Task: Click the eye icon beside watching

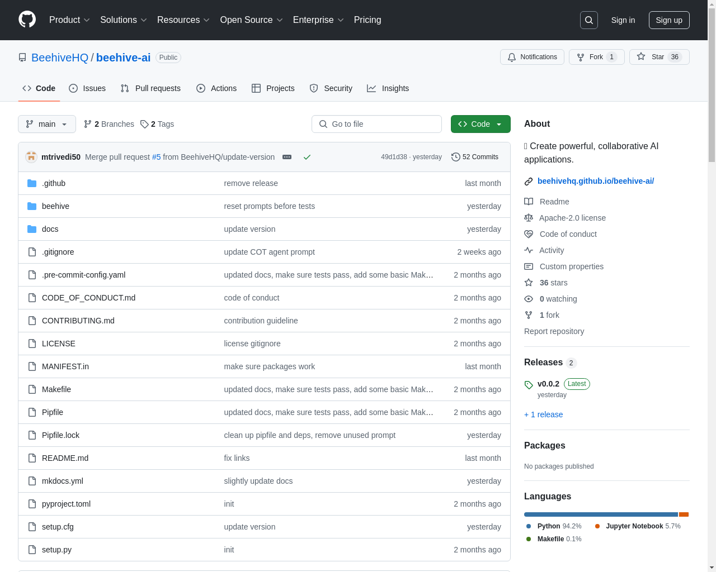Action: coord(529,299)
